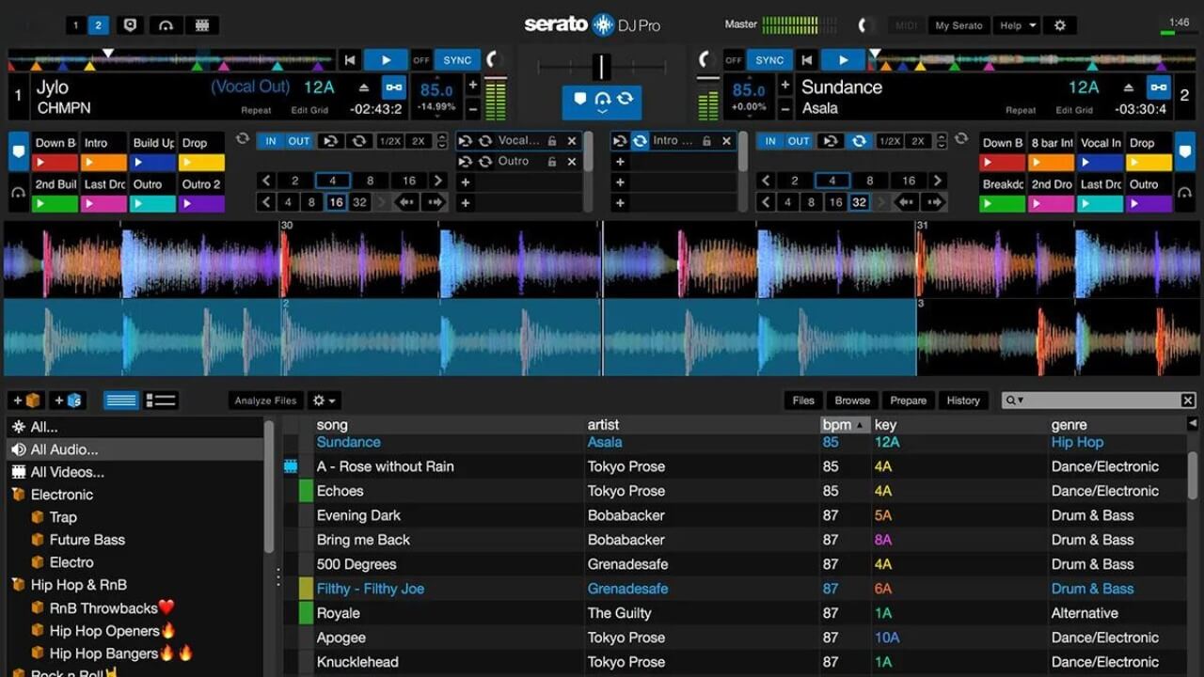Double the loop length on deck 2
1204x677 pixels.
tap(917, 141)
